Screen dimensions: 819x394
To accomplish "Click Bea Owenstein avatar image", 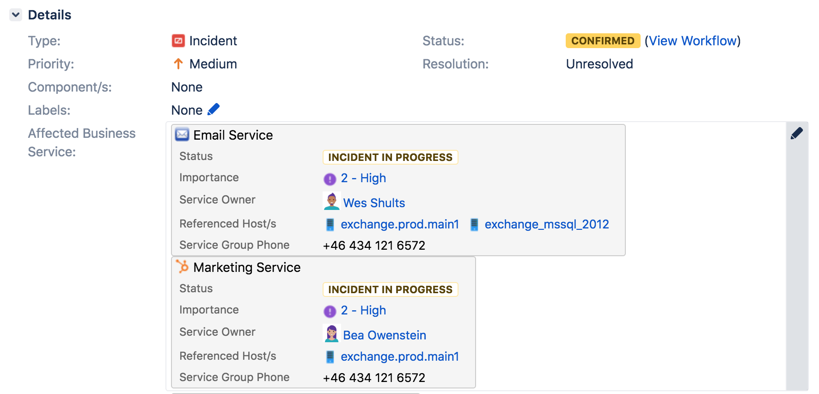I will coord(331,333).
